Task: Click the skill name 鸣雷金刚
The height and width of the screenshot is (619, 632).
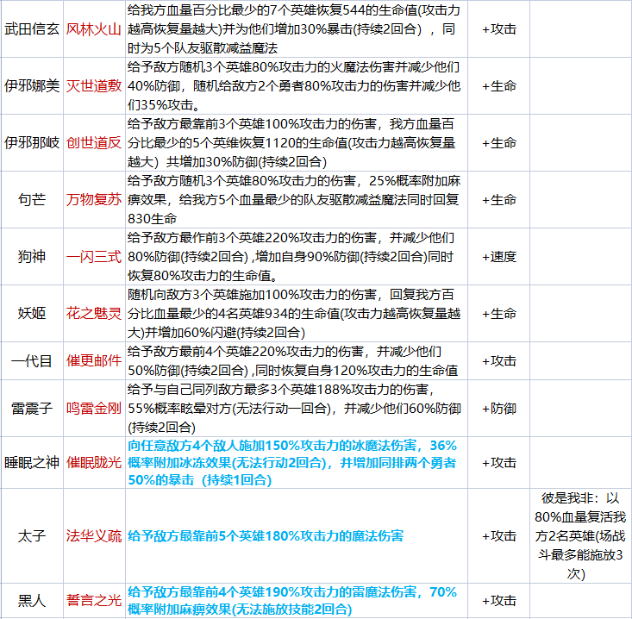Action: click(x=94, y=409)
